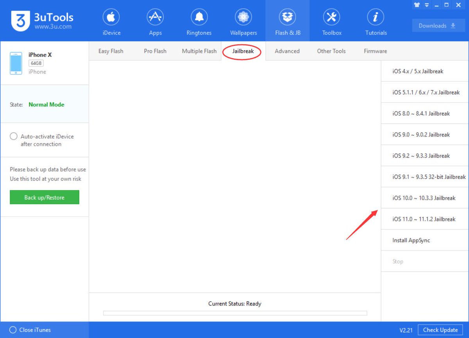Screen dimensions: 469x338
Task: Click Install AppSync
Action: pyautogui.click(x=425, y=240)
